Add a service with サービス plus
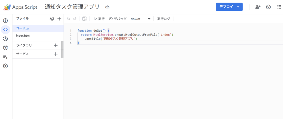Image resolution: width=283 pixels, height=119 pixels. coord(55,54)
